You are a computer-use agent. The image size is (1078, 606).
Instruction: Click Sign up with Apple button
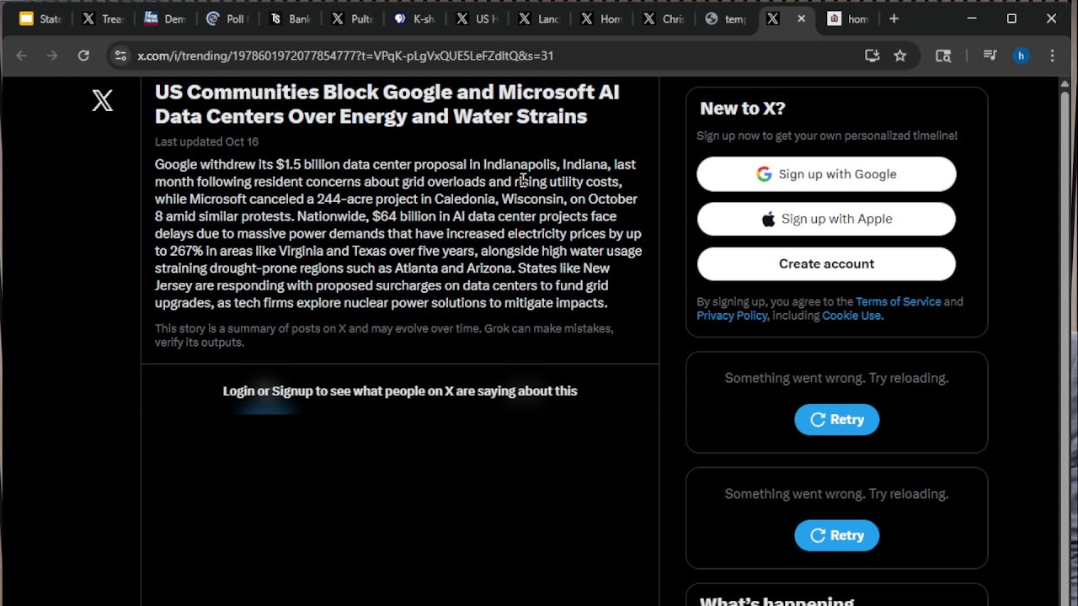826,219
